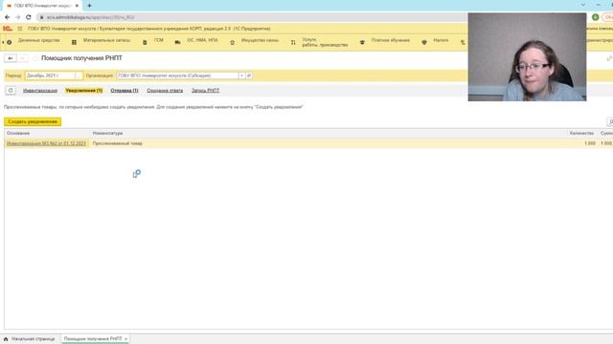Click the Имущество казны icon
Viewport: 613px width, 344px height.
[x=232, y=42]
